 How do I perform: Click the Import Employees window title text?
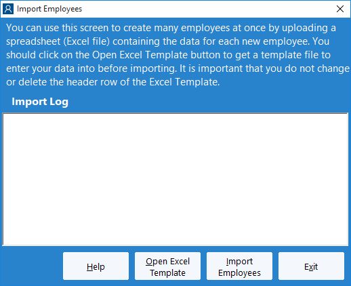49,9
